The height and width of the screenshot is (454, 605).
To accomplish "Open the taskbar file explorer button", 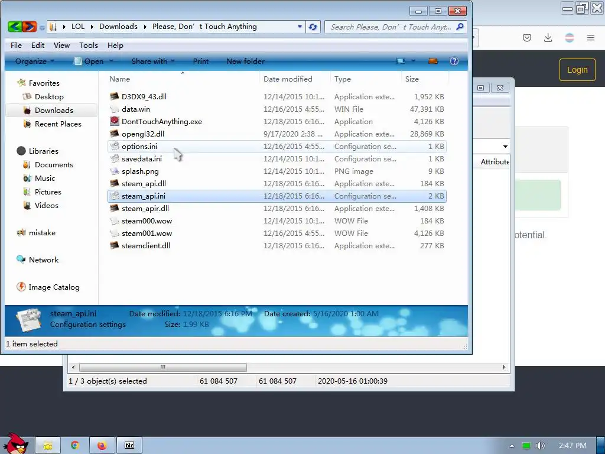I will [48, 446].
